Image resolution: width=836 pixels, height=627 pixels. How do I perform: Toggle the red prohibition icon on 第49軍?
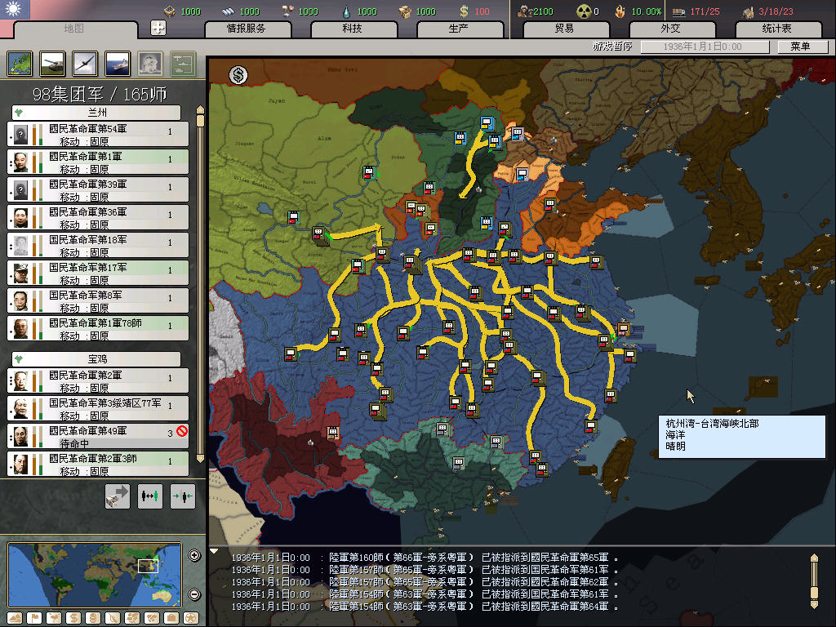181,432
